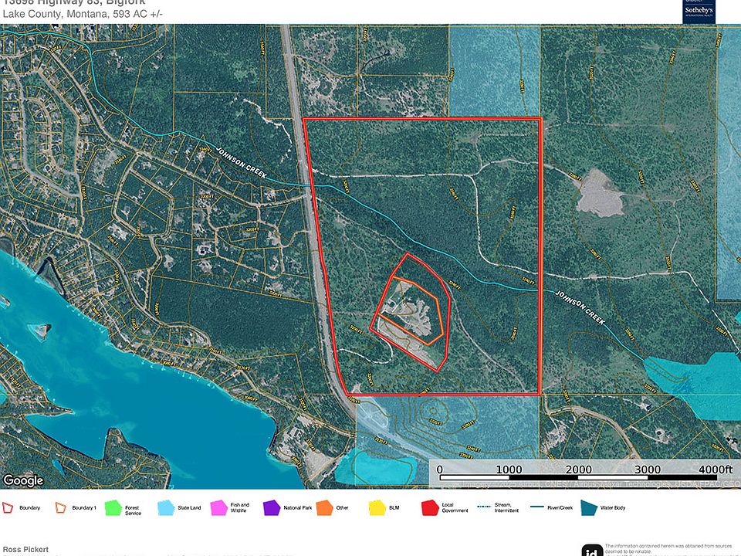Click the map scale bar
The width and height of the screenshot is (741, 556).
point(583,470)
